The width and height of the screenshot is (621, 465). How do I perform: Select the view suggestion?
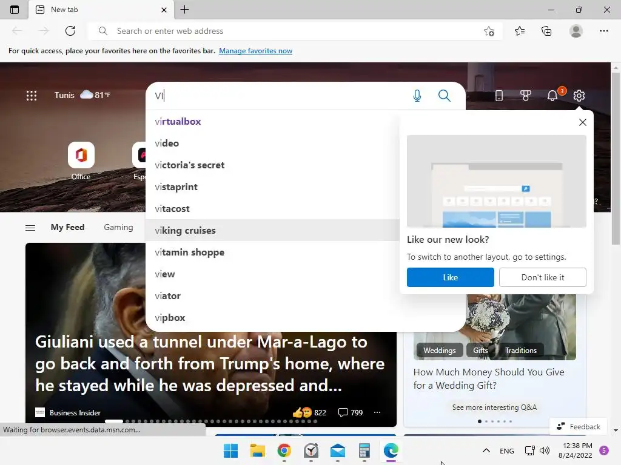pyautogui.click(x=272, y=274)
